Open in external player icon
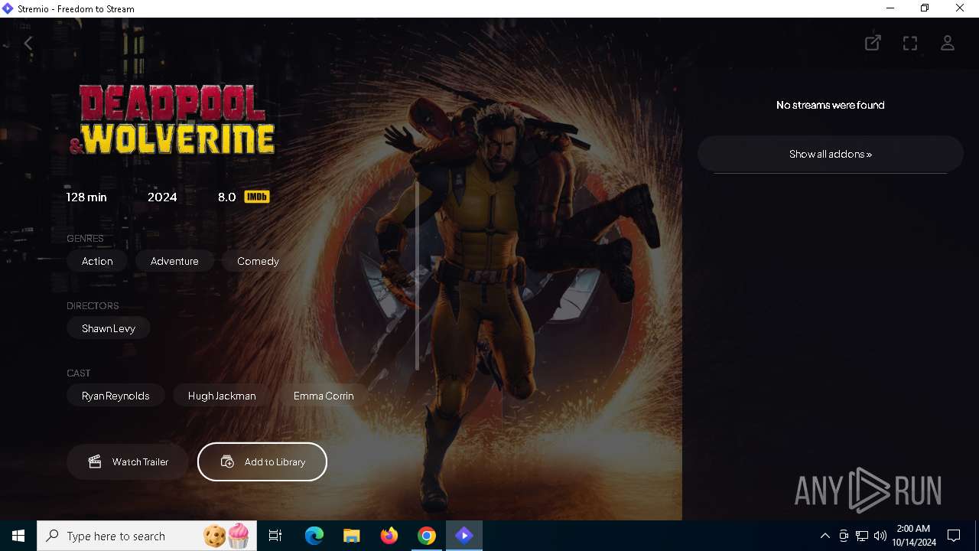Viewport: 979px width, 551px height. [x=873, y=43]
